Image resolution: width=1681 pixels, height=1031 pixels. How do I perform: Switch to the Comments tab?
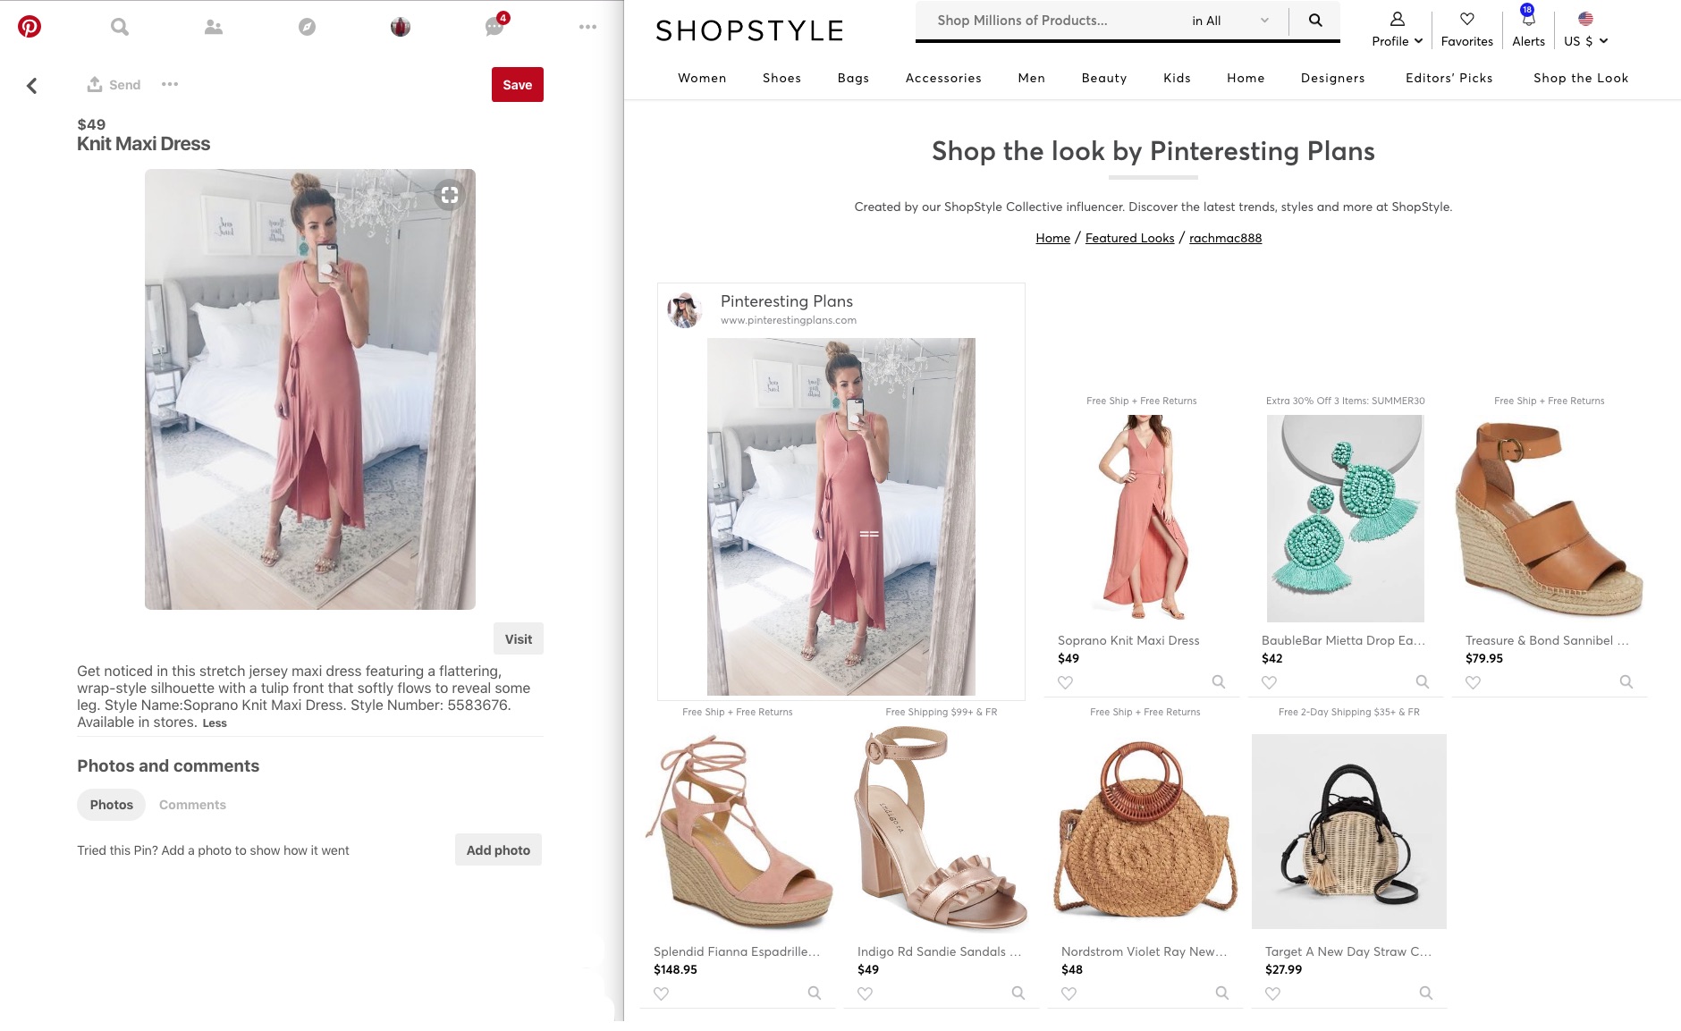tap(192, 805)
